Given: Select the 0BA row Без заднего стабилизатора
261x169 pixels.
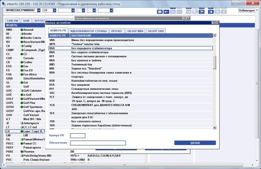Looking at the screenshot, I should click(x=130, y=52).
